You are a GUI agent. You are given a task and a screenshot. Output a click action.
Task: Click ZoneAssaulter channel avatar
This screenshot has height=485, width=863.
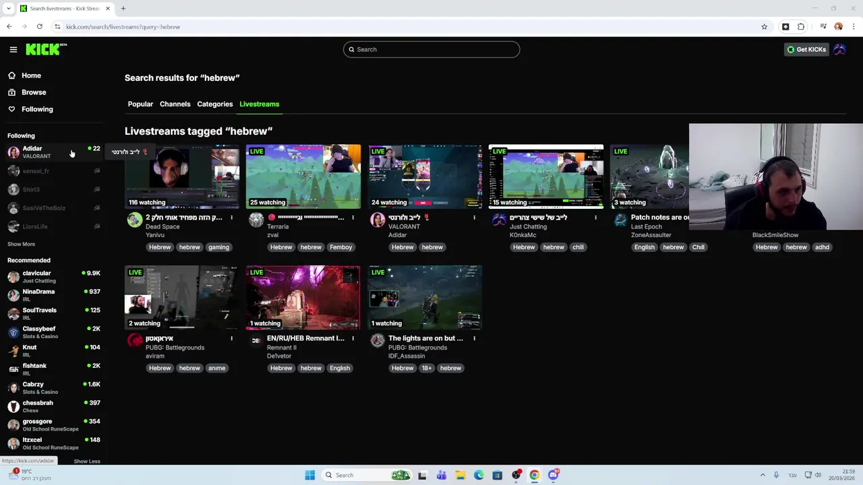click(x=620, y=220)
